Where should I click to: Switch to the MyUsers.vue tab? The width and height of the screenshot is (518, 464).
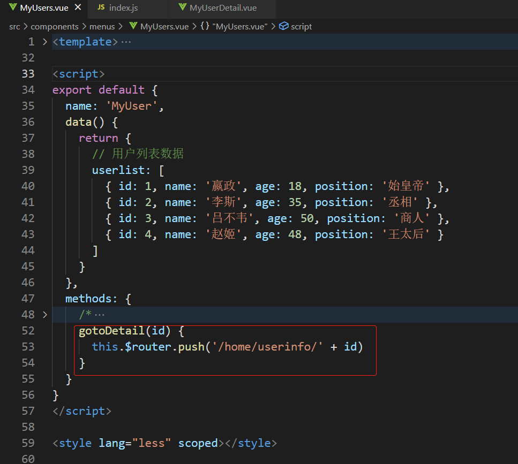pos(44,7)
